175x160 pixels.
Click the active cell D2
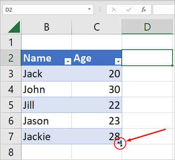coord(147,58)
